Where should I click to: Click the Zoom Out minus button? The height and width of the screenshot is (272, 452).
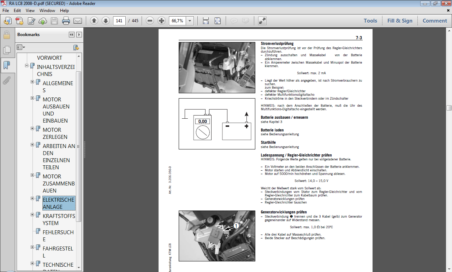[150, 21]
